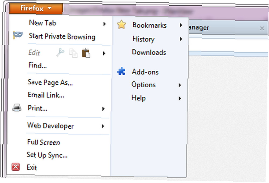Screen dimensions: 269x183
Task: Click the private browsing mask icon
Action: [x=18, y=35]
